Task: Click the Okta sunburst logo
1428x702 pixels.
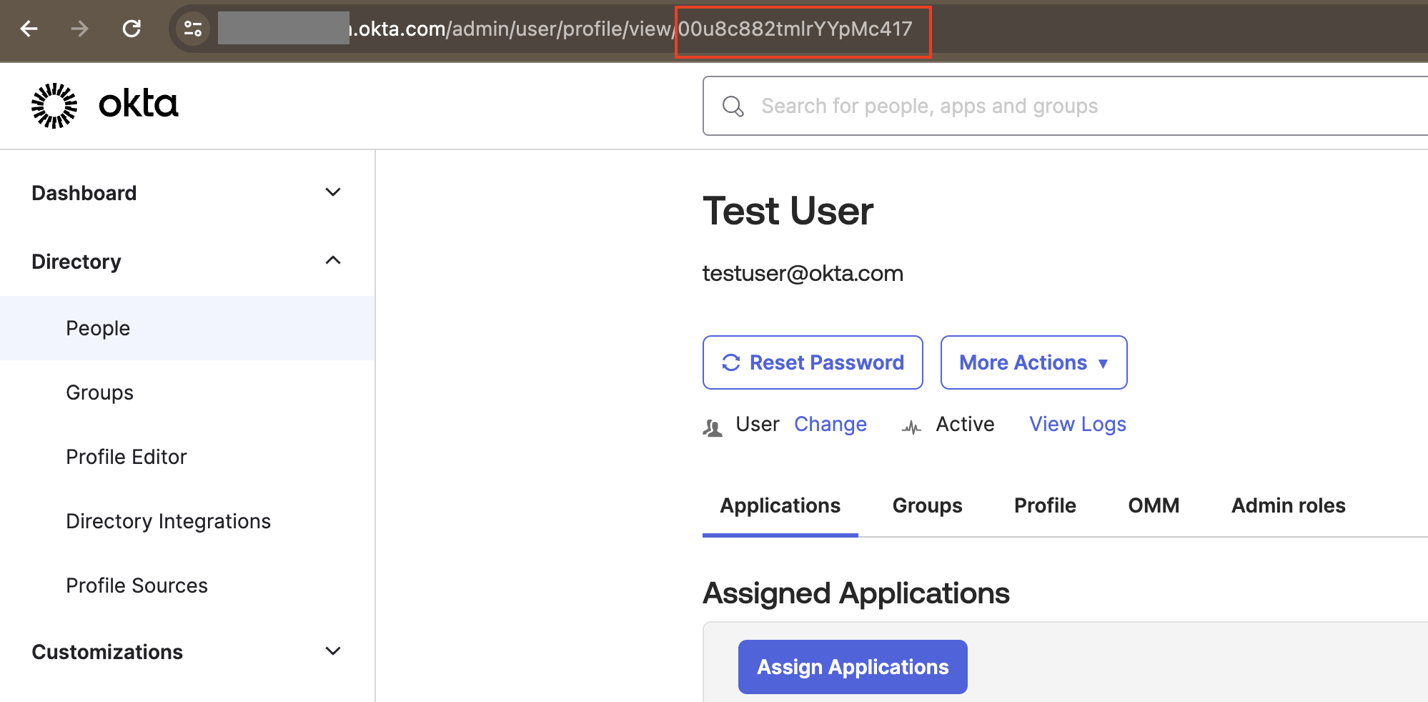Action: (x=54, y=105)
